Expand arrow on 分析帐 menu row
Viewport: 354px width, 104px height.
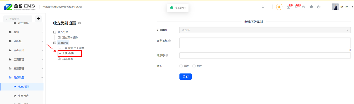(42, 41)
